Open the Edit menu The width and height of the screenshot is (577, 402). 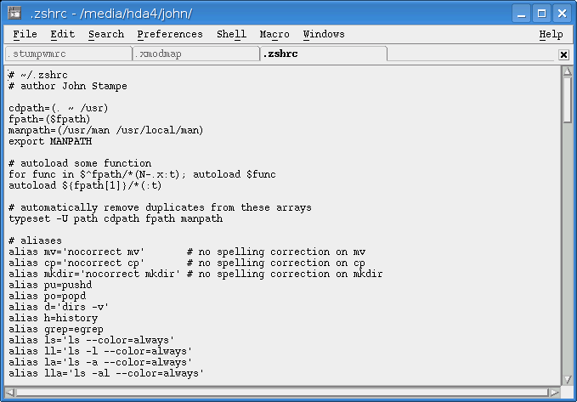click(63, 35)
